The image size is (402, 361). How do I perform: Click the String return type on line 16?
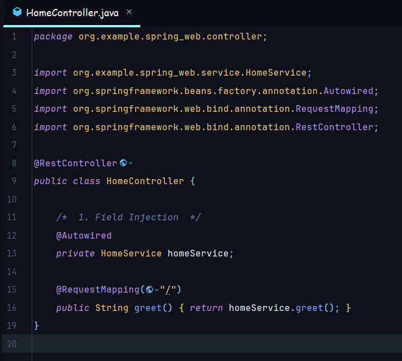pyautogui.click(x=112, y=308)
